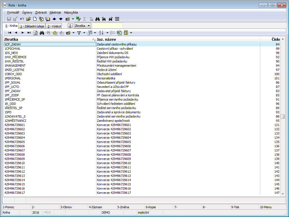Click the open folder icon in main toolbar
The height and width of the screenshot is (217, 289).
[x=28, y=19]
